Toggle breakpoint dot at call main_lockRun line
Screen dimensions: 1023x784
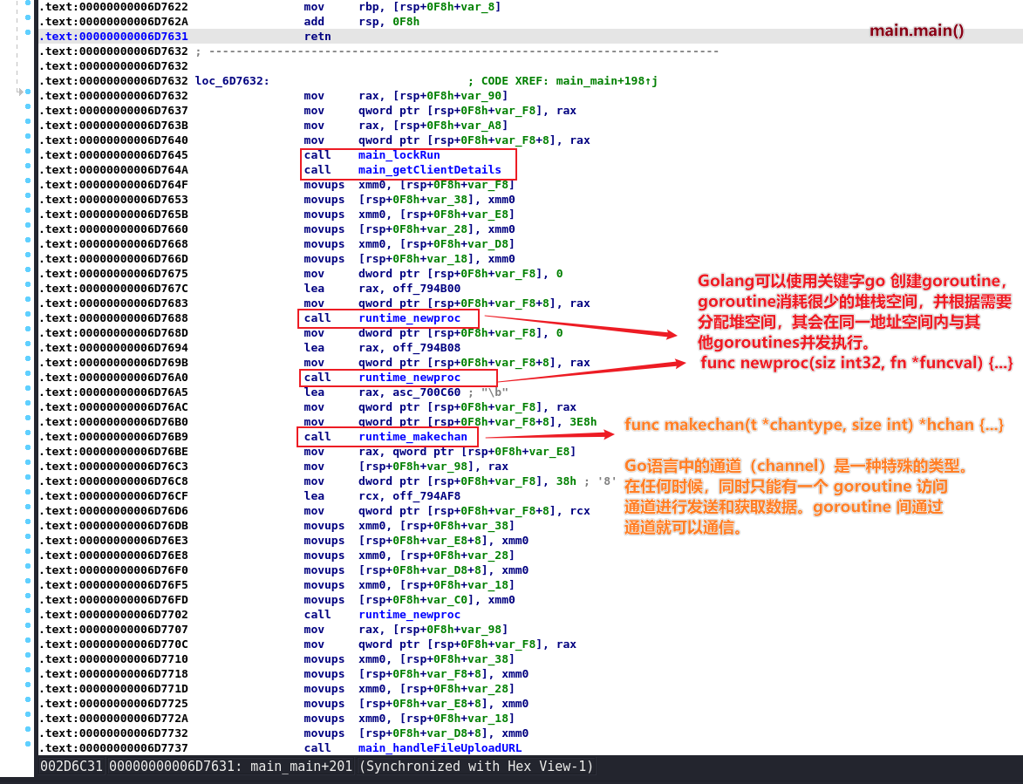click(x=29, y=155)
